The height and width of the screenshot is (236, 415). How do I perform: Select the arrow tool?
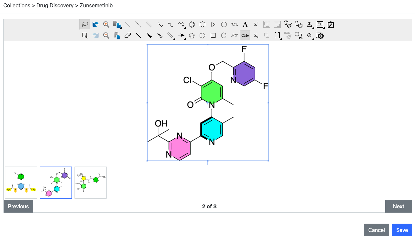[181, 35]
